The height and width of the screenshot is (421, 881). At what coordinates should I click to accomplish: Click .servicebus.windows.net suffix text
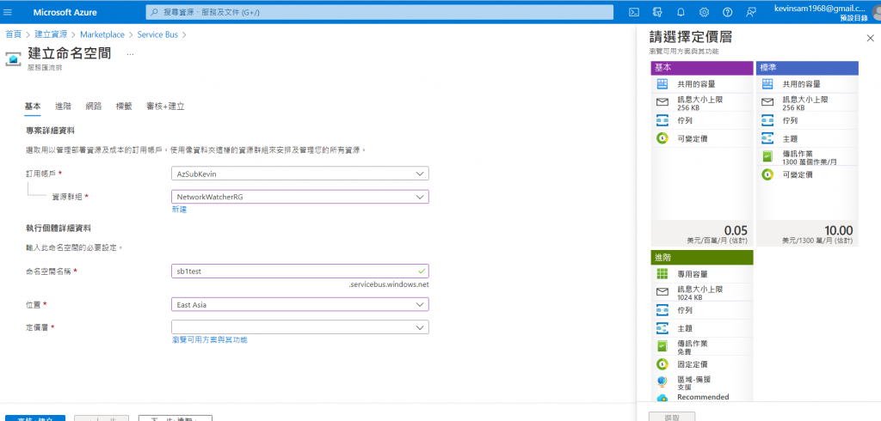(x=388, y=284)
